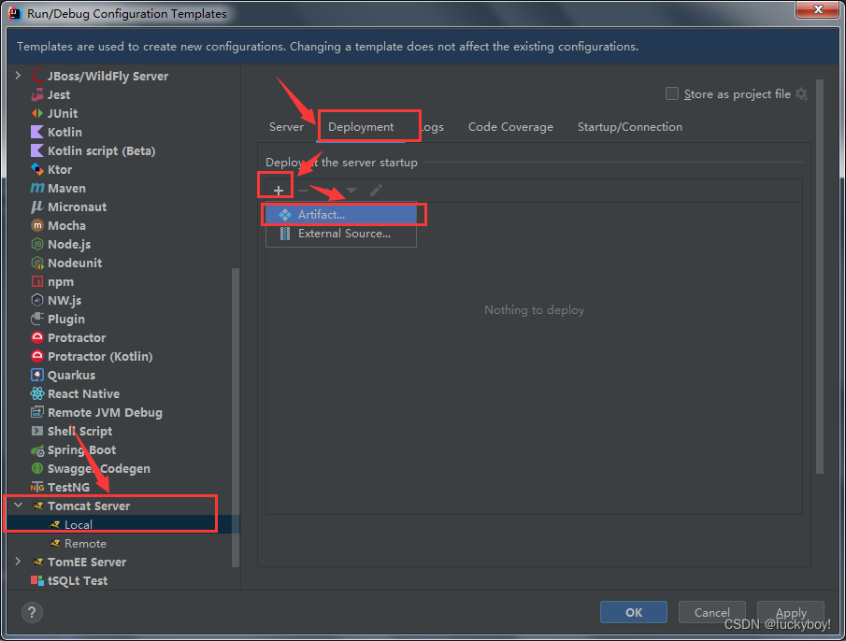Choose Artifact... from the popup menu
The height and width of the screenshot is (641, 846).
coord(341,215)
